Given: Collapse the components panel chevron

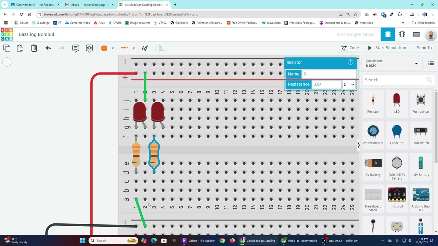Looking at the screenshot, I should click(358, 145).
